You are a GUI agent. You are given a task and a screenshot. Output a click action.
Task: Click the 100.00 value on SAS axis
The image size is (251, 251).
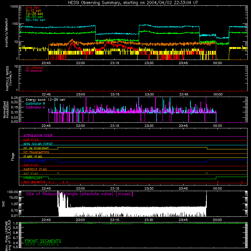(x=13, y=192)
